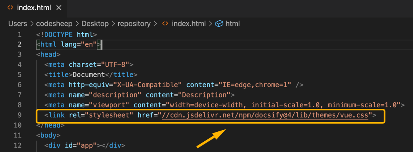
Task: Click the opening head tag
Action: click(x=49, y=55)
